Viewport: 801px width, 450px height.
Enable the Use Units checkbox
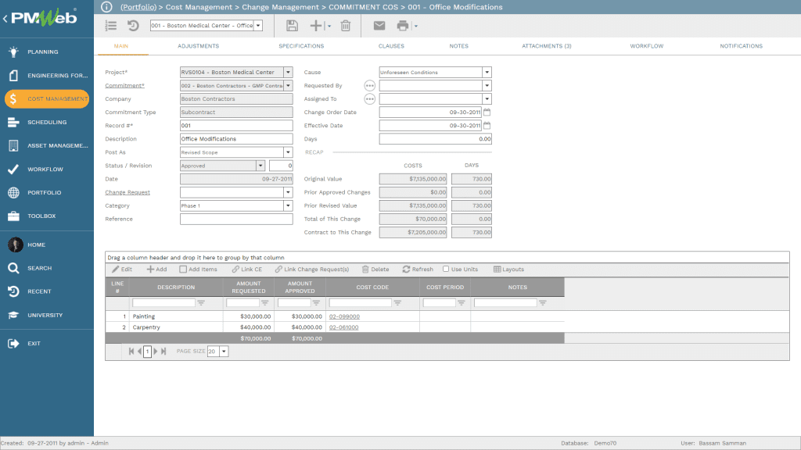pyautogui.click(x=444, y=270)
